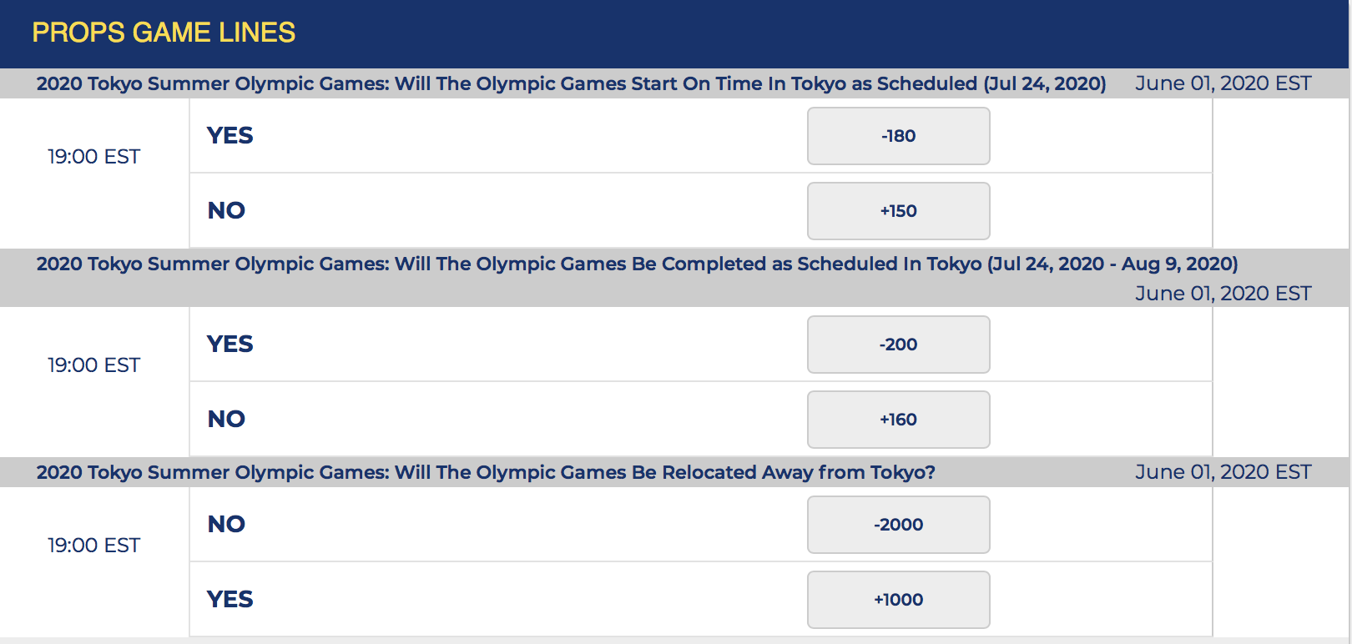Choose the -2000 odds for NO relocation
Screen dimensions: 1352x644
pyautogui.click(x=898, y=525)
